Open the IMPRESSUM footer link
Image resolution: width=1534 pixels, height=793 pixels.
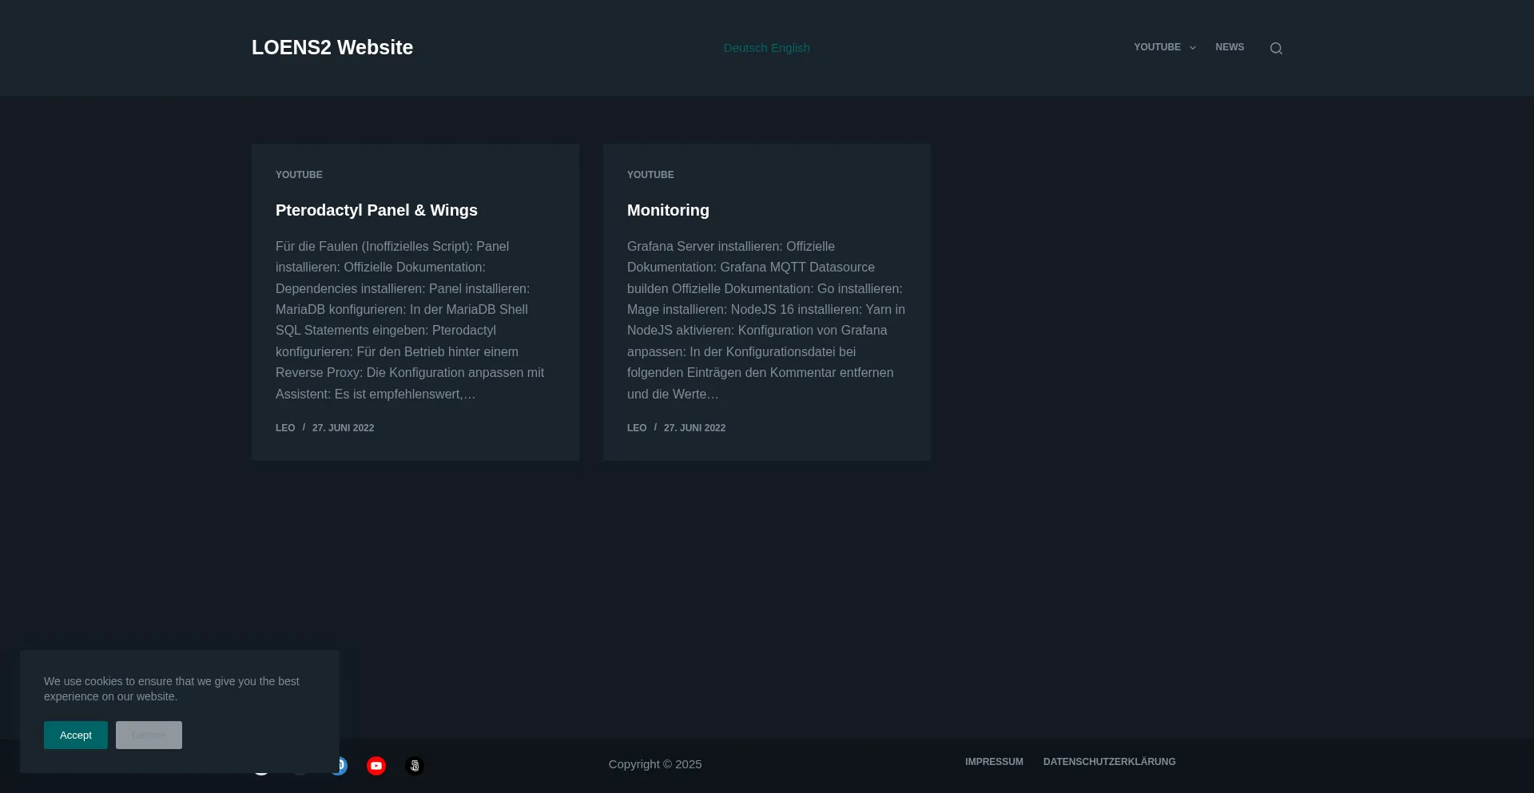[994, 762]
